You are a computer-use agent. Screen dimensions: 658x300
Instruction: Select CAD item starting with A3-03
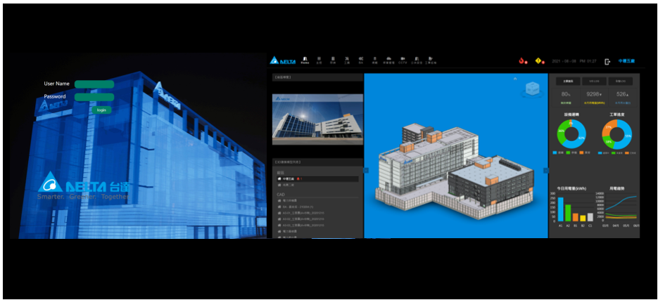[x=317, y=226]
